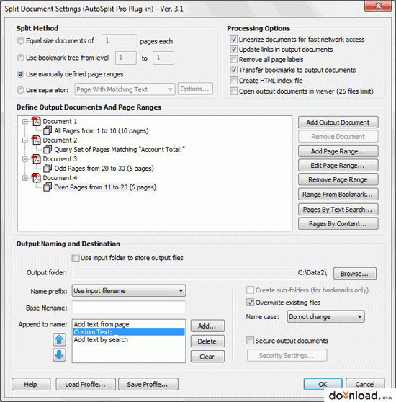
Task: Move append item up with blue arrow
Action: tap(59, 340)
